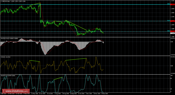Click the white current price label
175x95 pixels.
[173, 33]
